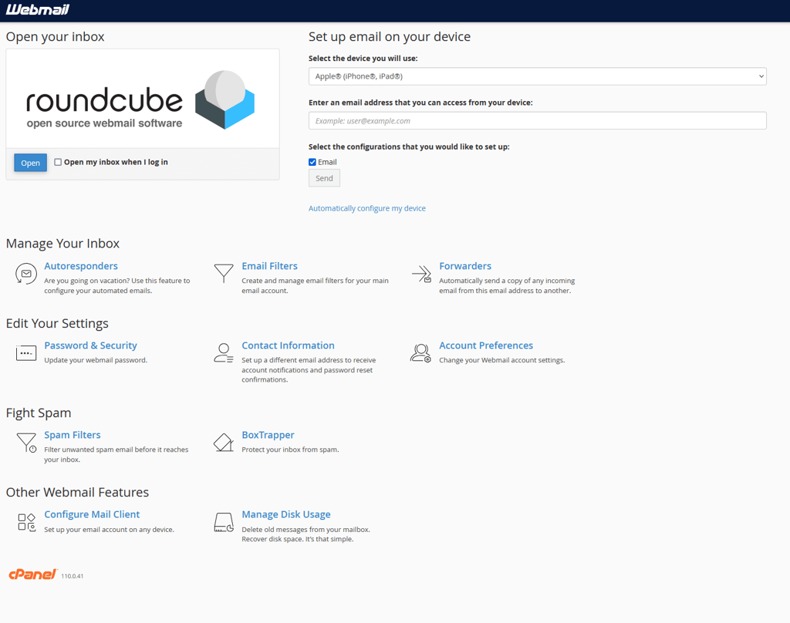Viewport: 790px width, 623px height.
Task: Open the Autoresponders link
Action: (81, 266)
